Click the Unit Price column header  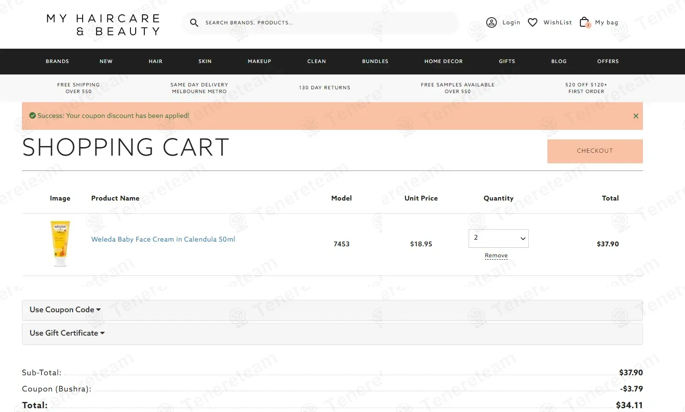click(x=421, y=198)
